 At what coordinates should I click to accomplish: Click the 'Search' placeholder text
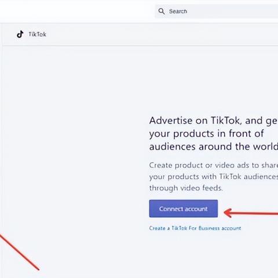click(178, 11)
